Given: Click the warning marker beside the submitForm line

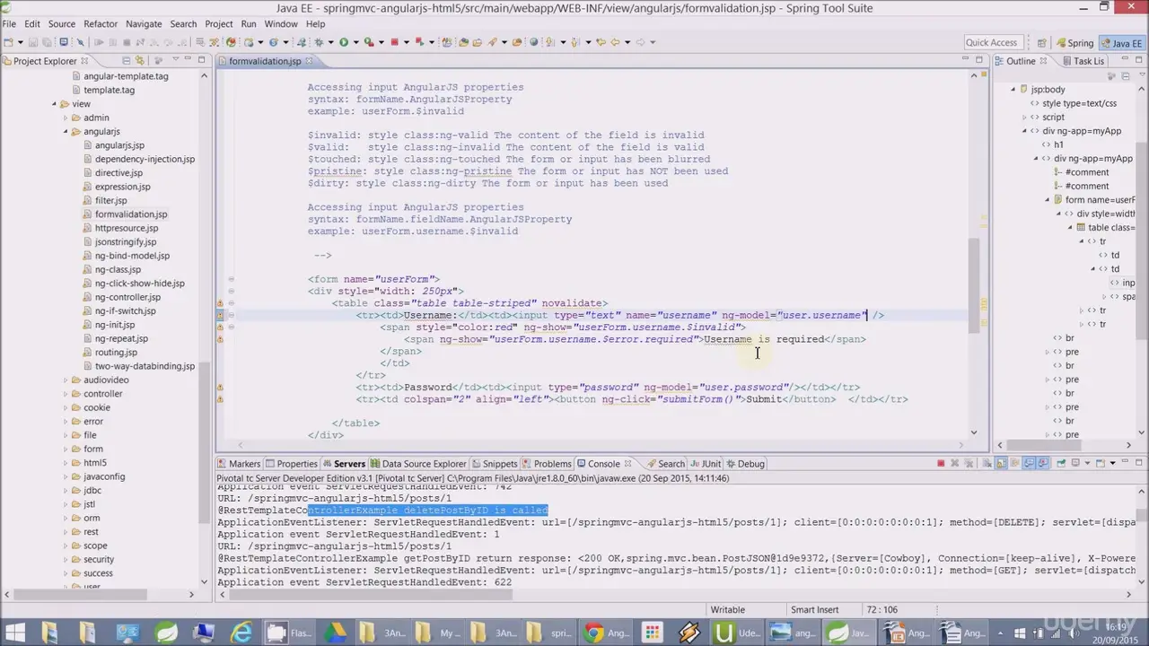Looking at the screenshot, I should 220,399.
